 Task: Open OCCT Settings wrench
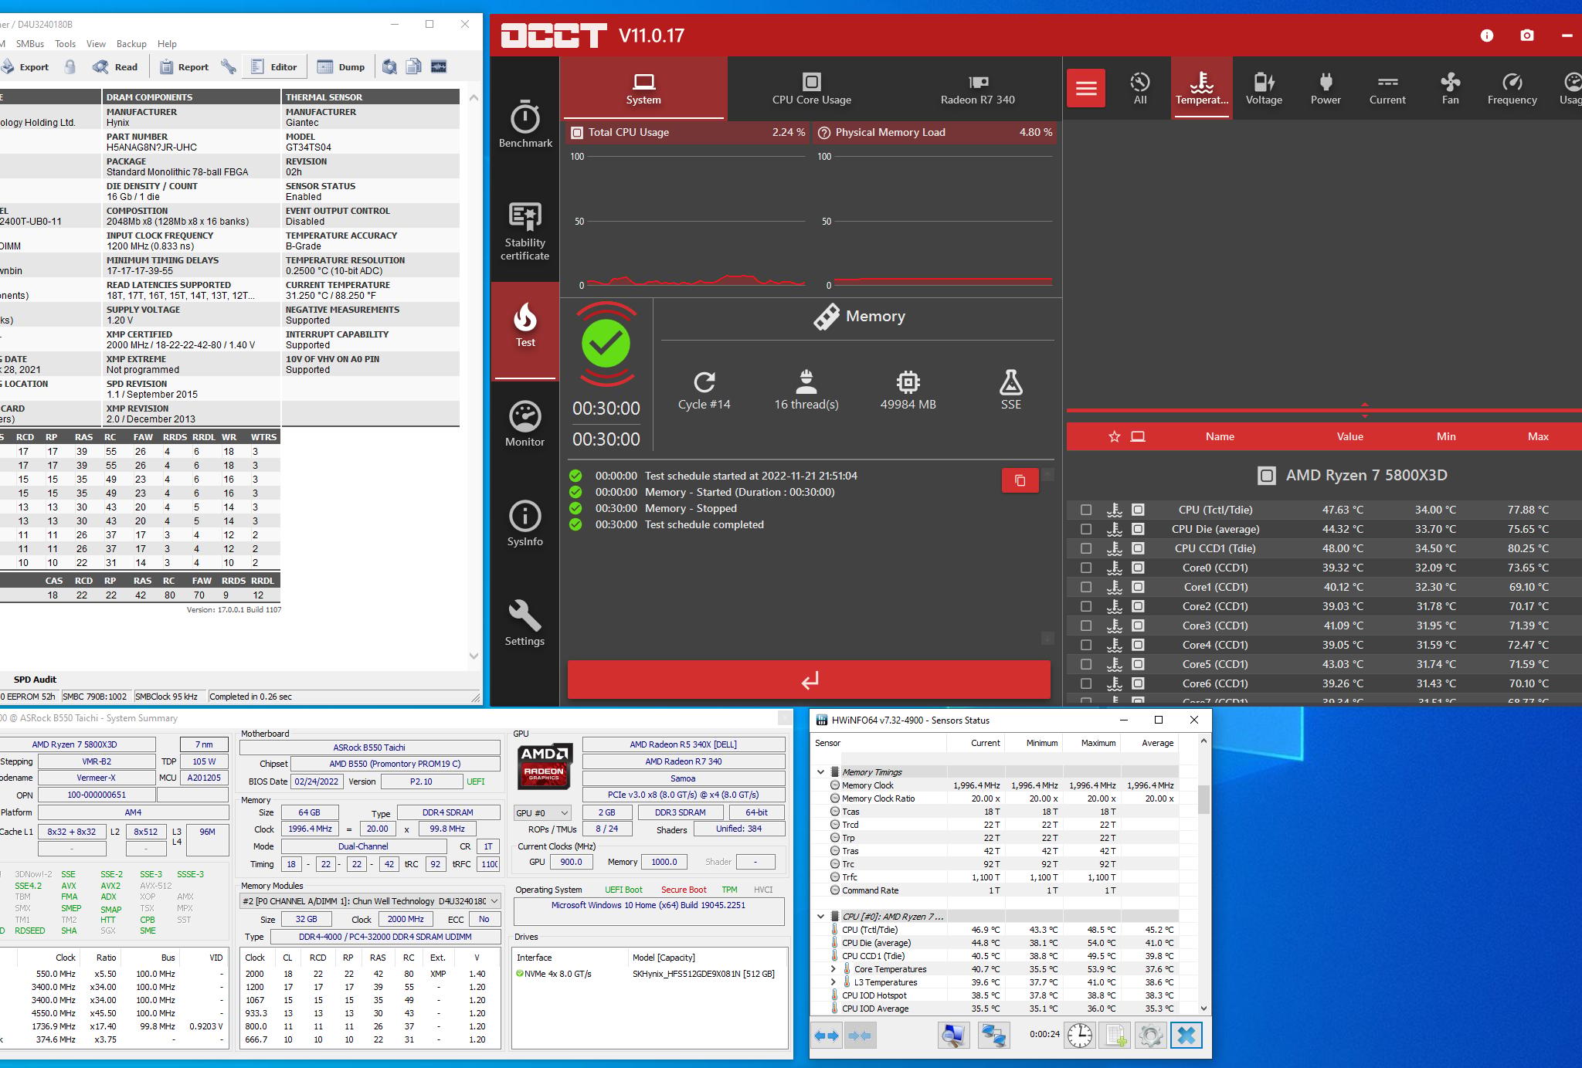pyautogui.click(x=525, y=623)
